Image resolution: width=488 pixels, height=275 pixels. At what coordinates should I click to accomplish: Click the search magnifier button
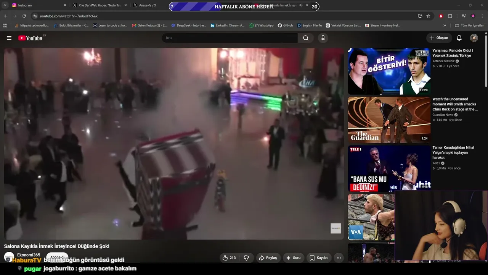click(x=306, y=38)
